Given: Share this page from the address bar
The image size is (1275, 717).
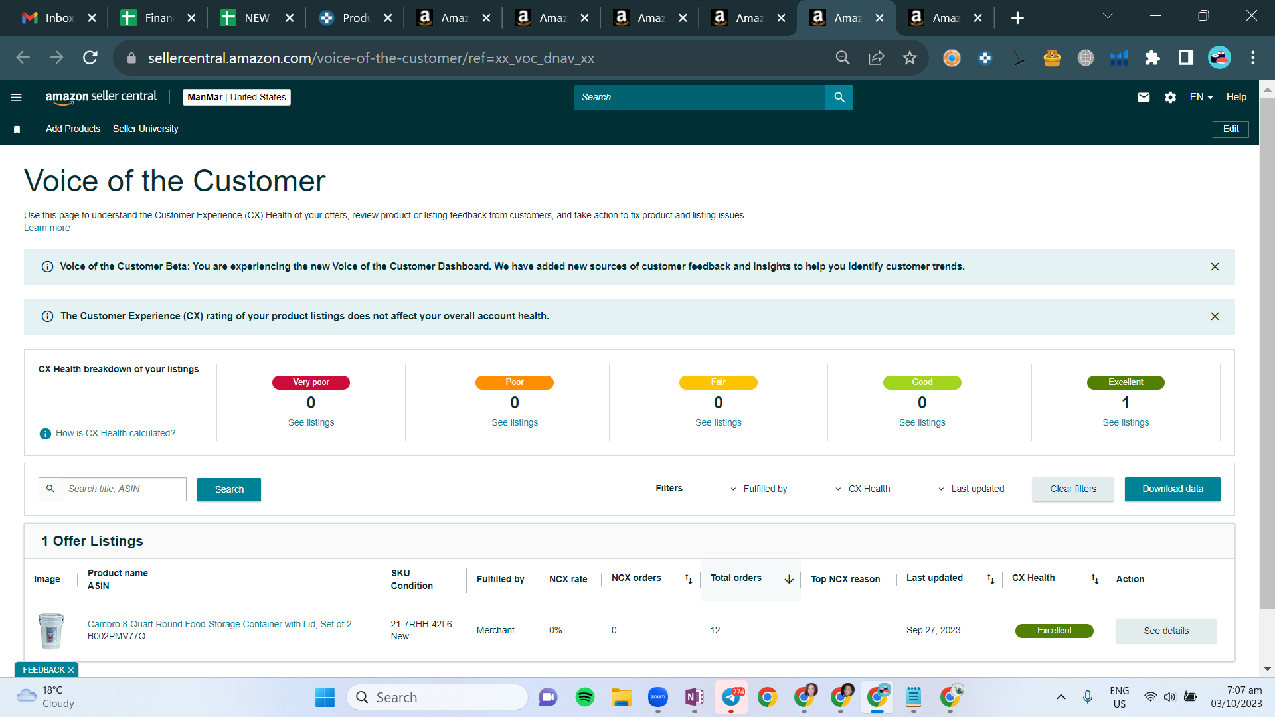Looking at the screenshot, I should 877,58.
